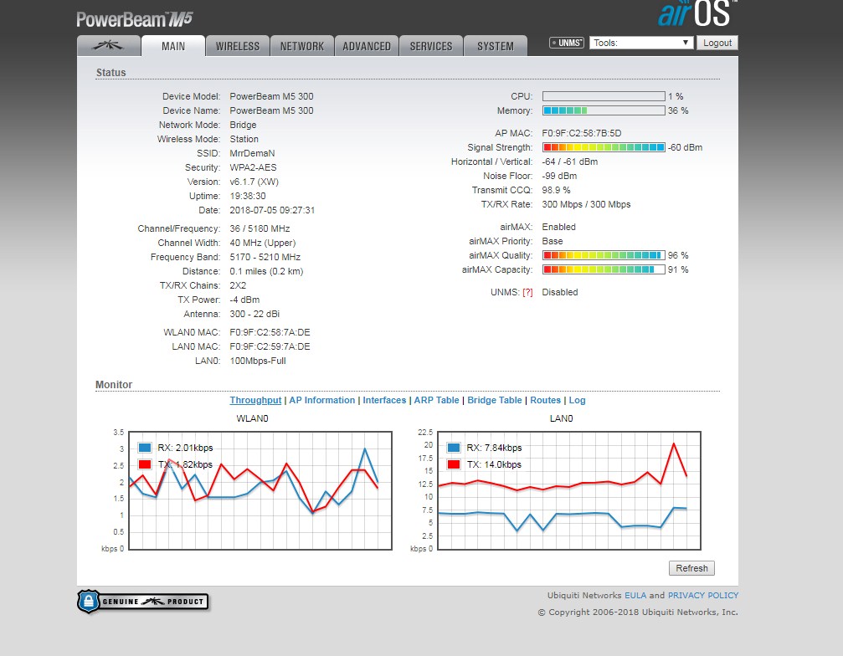Image resolution: width=843 pixels, height=656 pixels.
Task: Select the signal reading -60 dBm
Action: (x=686, y=147)
